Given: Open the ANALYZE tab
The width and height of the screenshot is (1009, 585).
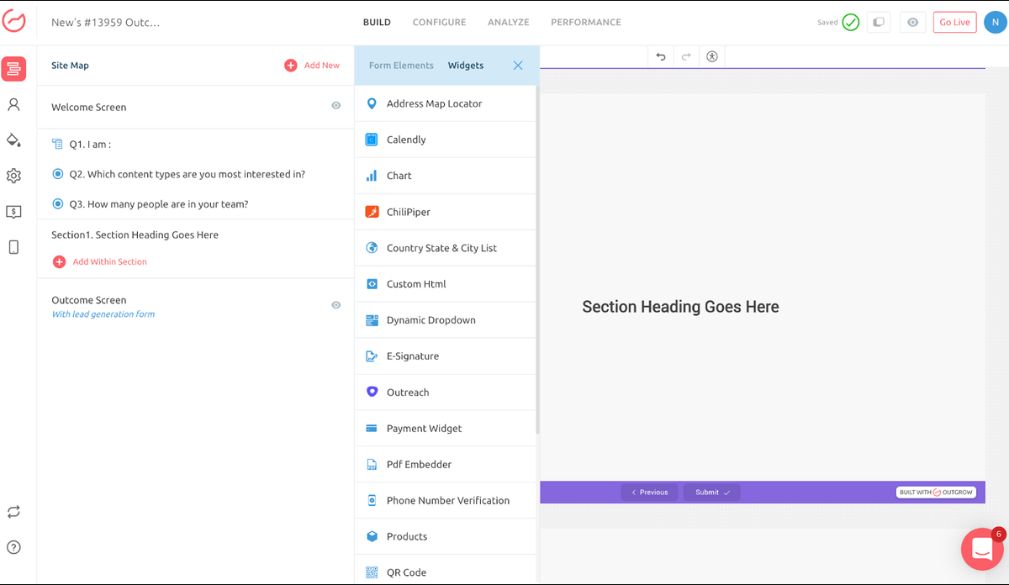Looking at the screenshot, I should [508, 23].
